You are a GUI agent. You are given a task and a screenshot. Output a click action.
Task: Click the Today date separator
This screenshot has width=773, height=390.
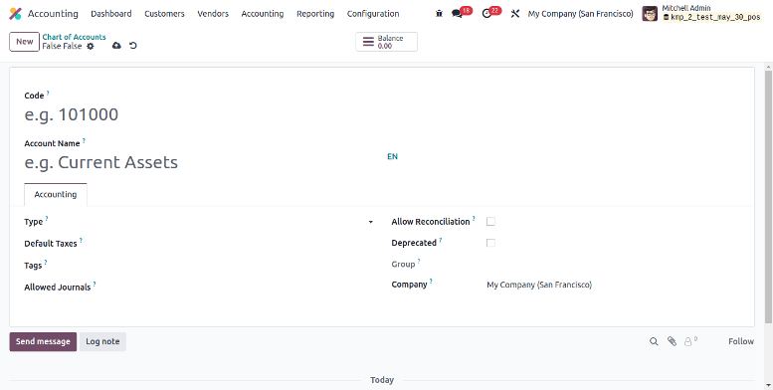coord(382,380)
